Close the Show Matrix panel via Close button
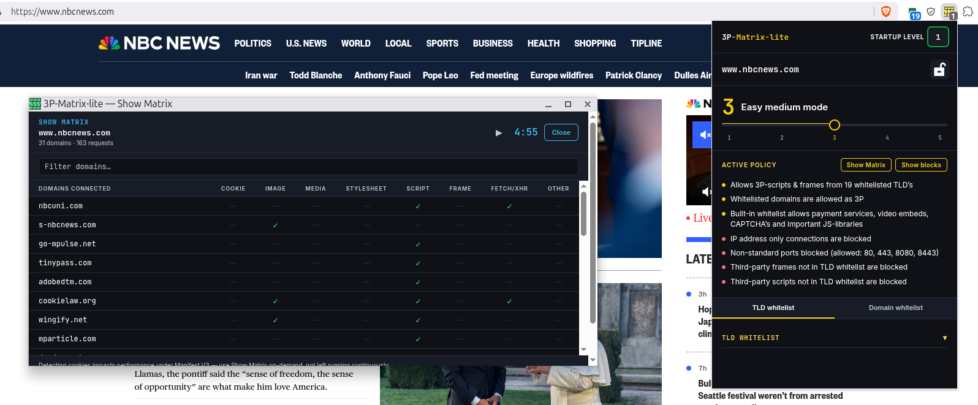978x405 pixels. 561,132
